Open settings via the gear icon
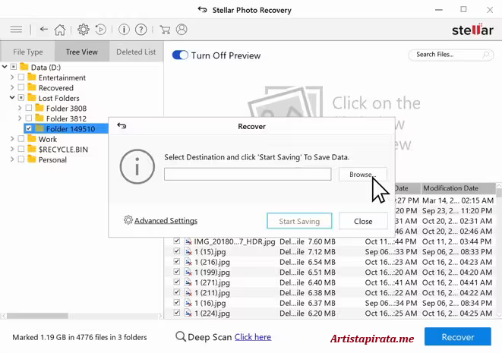 pyautogui.click(x=84, y=30)
